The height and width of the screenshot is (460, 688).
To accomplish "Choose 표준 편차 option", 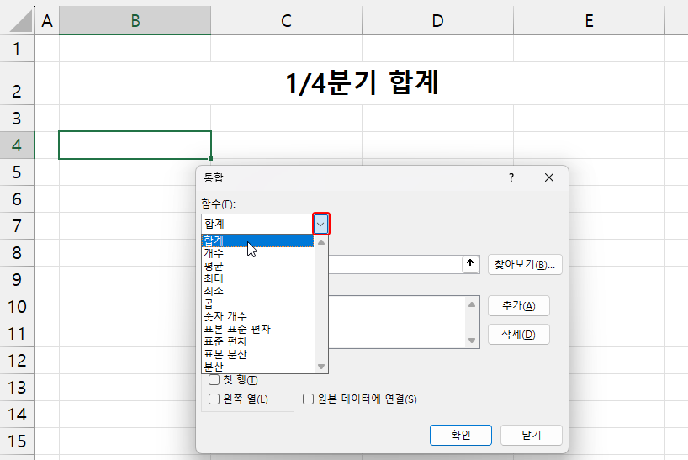I will [x=257, y=341].
